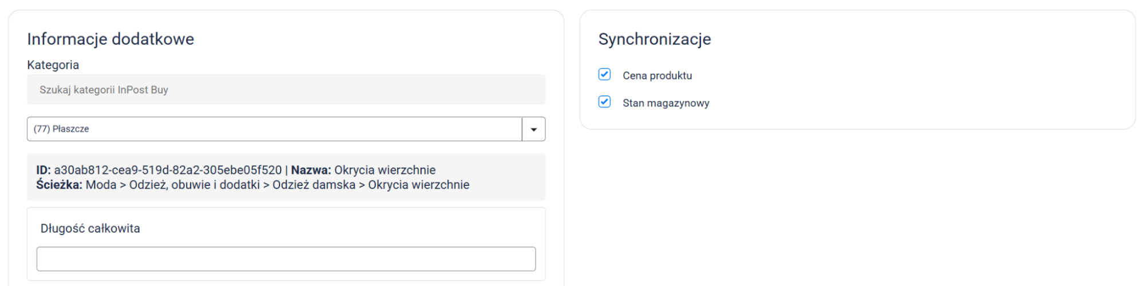Click "Moda" at the path start
This screenshot has width=1145, height=286.
point(101,185)
